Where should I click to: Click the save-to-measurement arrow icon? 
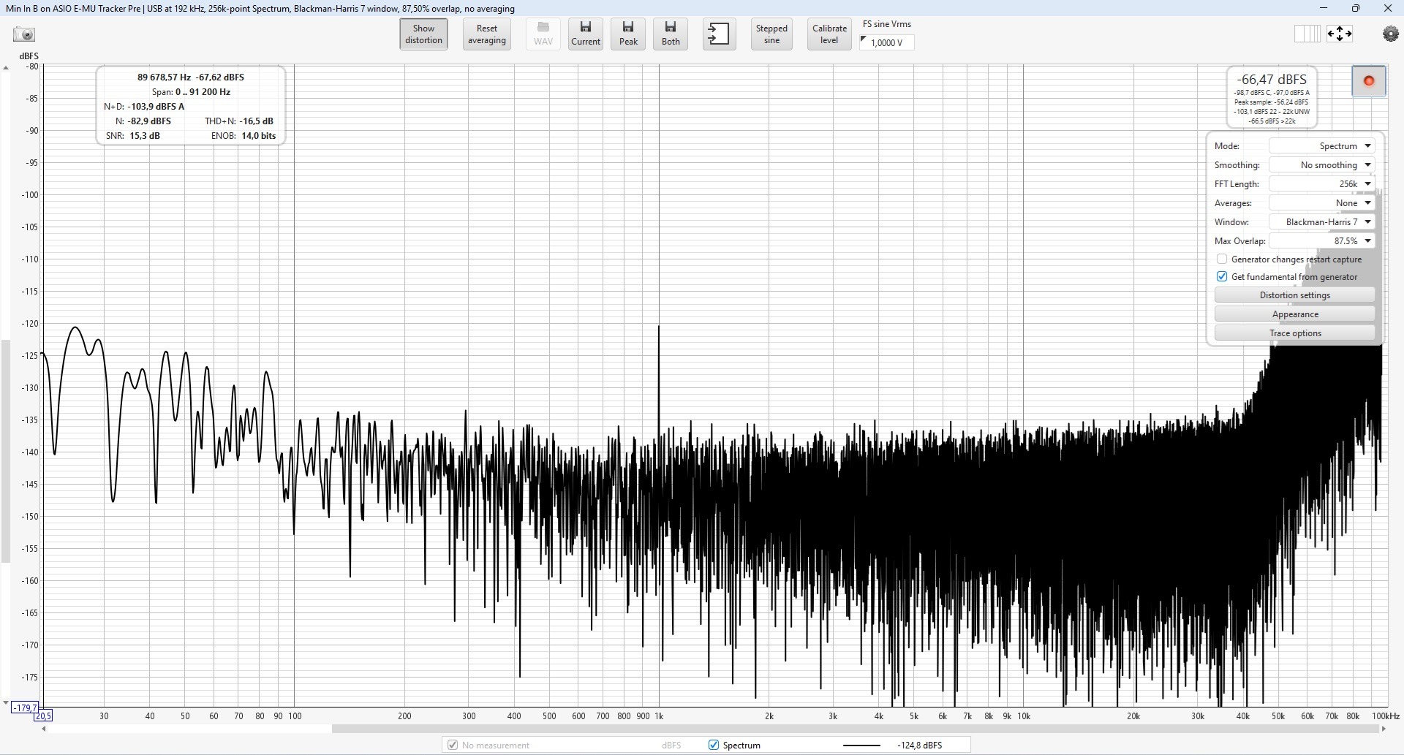tap(719, 34)
